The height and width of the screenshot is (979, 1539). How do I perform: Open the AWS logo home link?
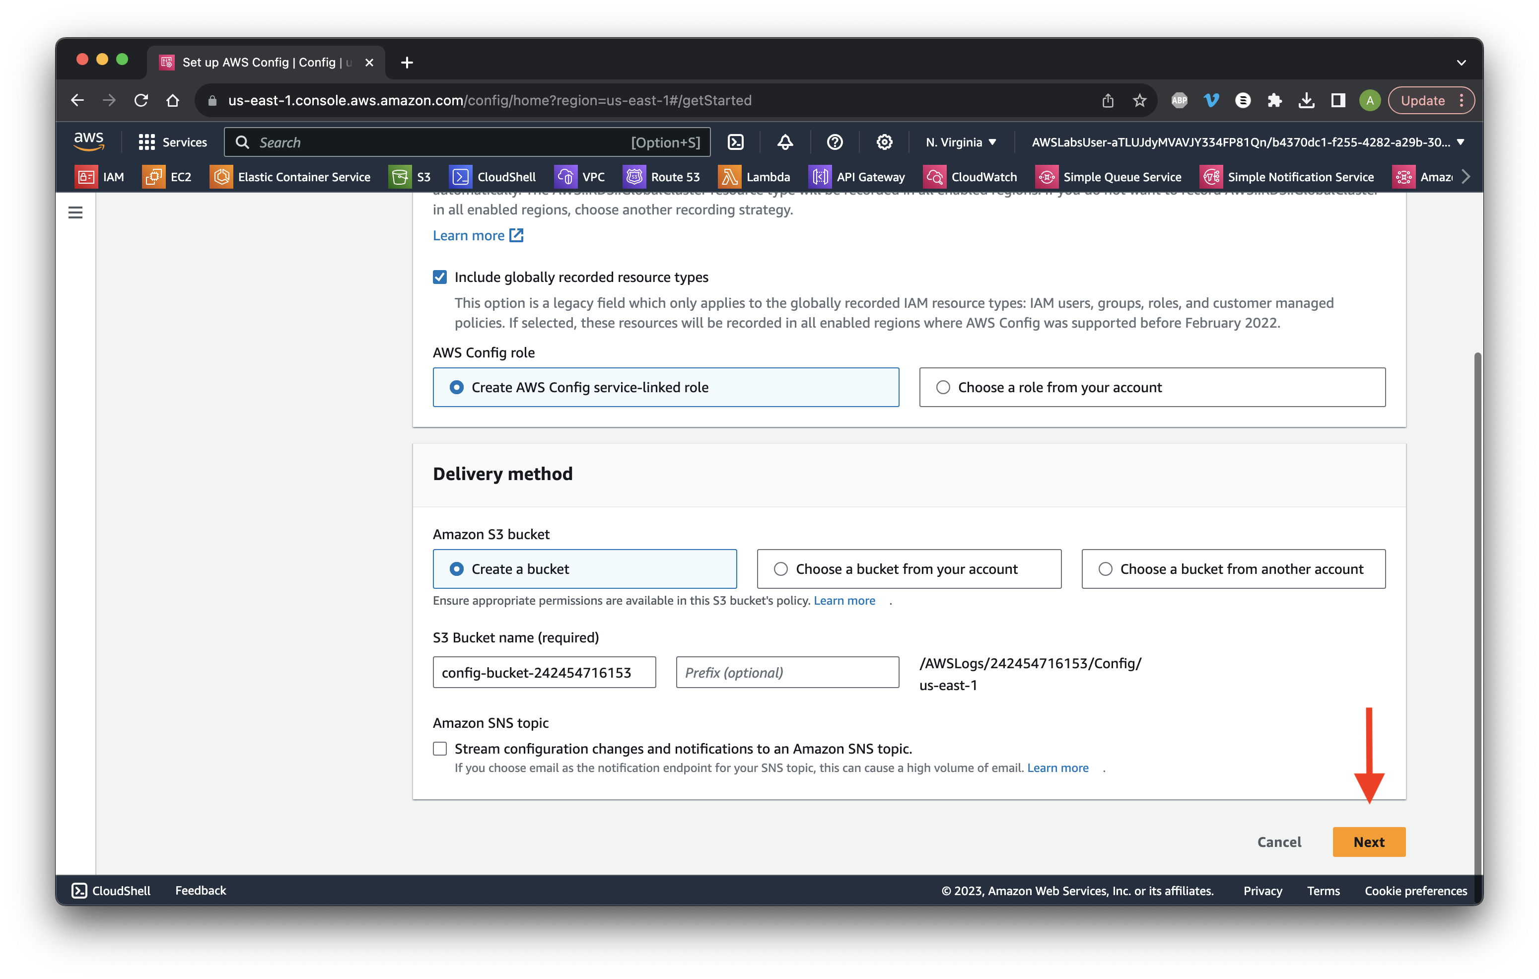click(x=88, y=142)
